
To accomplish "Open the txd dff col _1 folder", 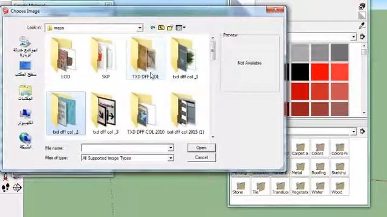I will click(186, 58).
